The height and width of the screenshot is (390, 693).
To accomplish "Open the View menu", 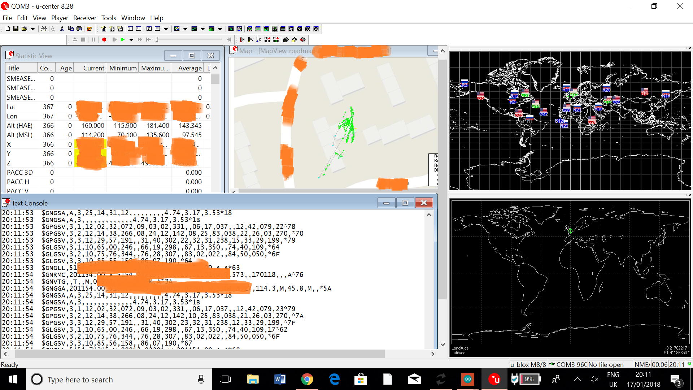I will [x=39, y=18].
